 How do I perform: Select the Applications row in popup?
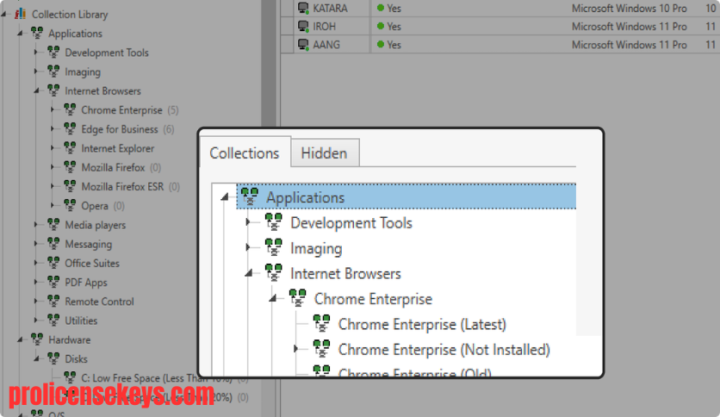click(407, 196)
